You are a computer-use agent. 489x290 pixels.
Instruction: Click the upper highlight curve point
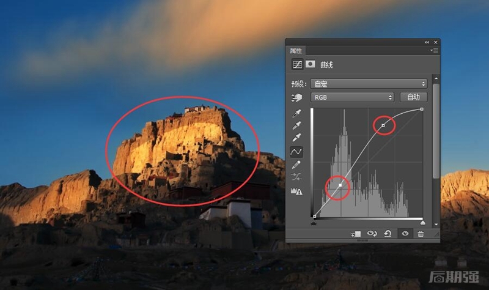383,125
